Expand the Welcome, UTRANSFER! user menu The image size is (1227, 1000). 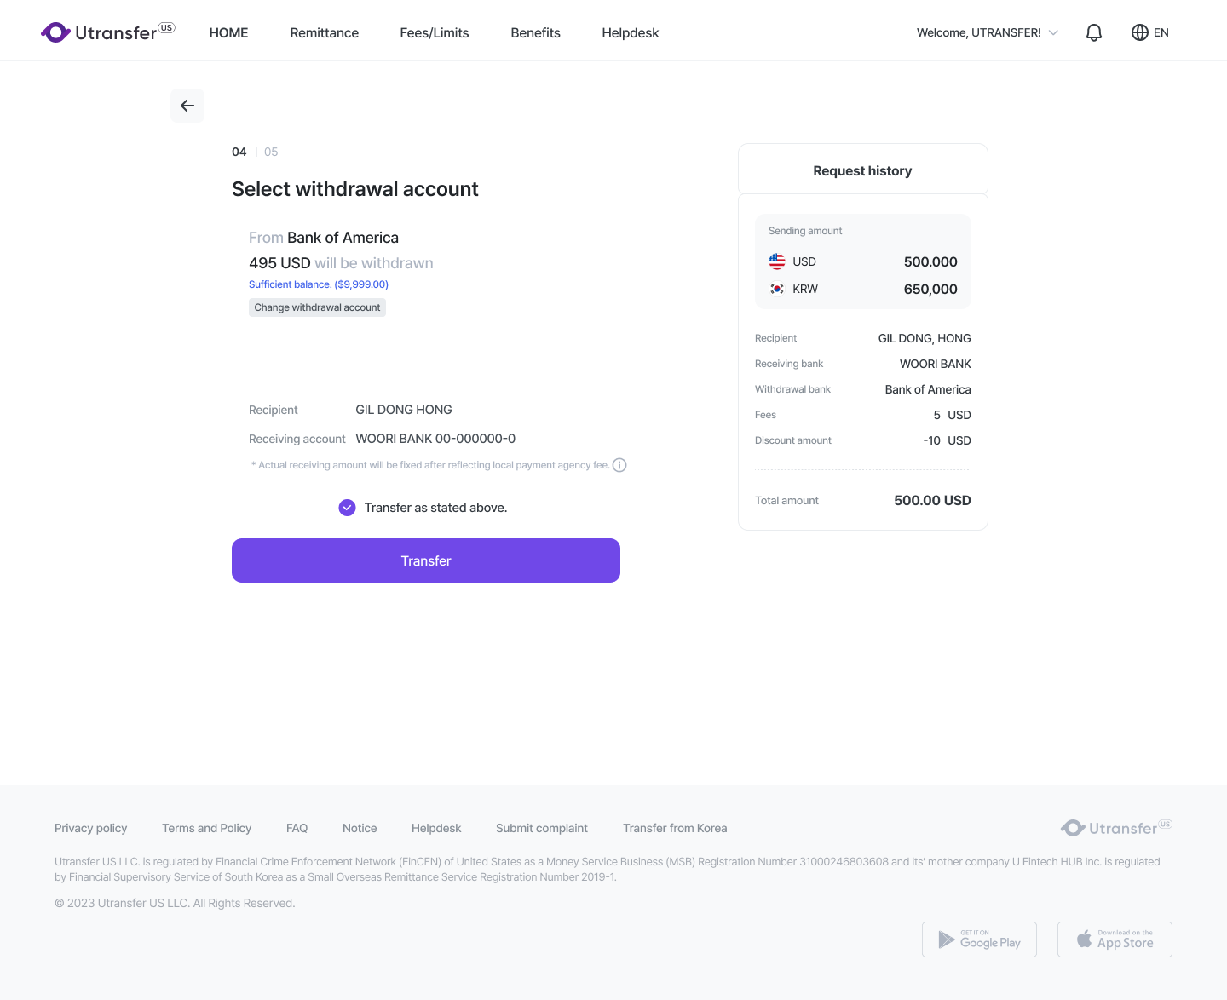[x=988, y=32]
